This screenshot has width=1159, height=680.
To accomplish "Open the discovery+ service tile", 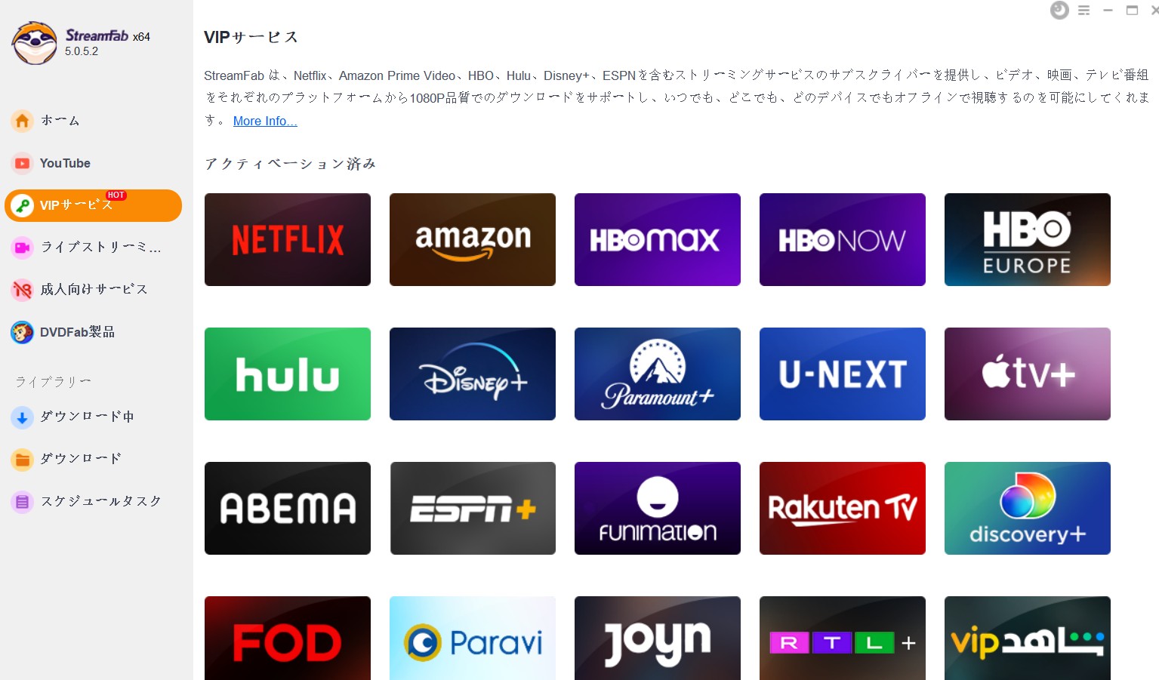I will coord(1027,508).
